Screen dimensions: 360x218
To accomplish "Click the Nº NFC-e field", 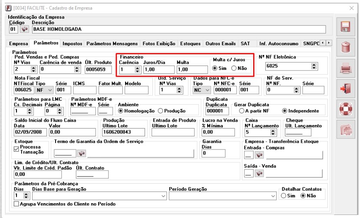I will pyautogui.click(x=225, y=90).
